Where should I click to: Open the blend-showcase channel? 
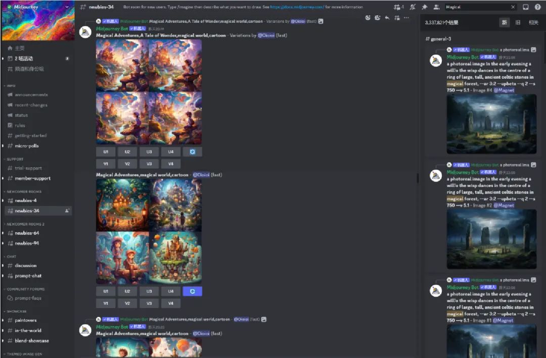pyautogui.click(x=38, y=341)
